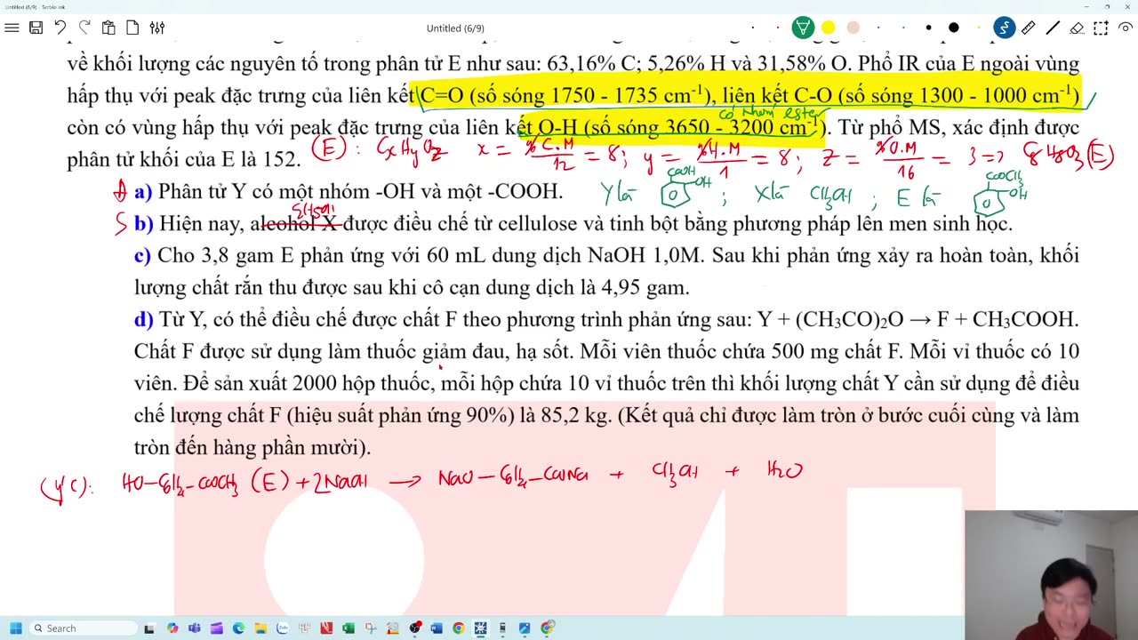The width and height of the screenshot is (1138, 640).
Task: Click the webcam video overlay
Action: [x=1051, y=575]
